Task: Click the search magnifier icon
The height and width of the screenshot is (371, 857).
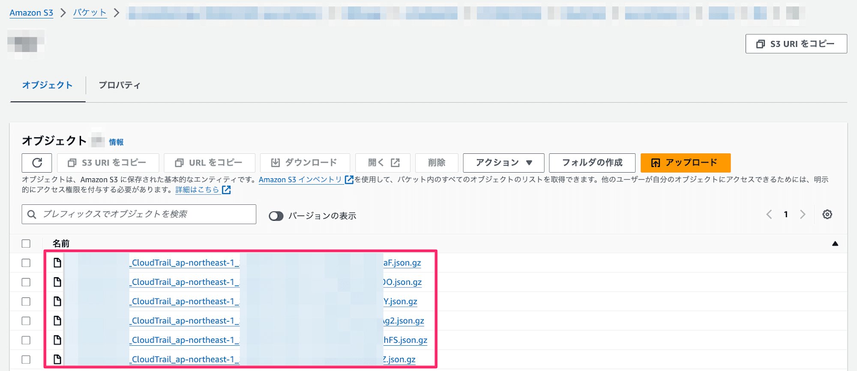Action: (32, 214)
